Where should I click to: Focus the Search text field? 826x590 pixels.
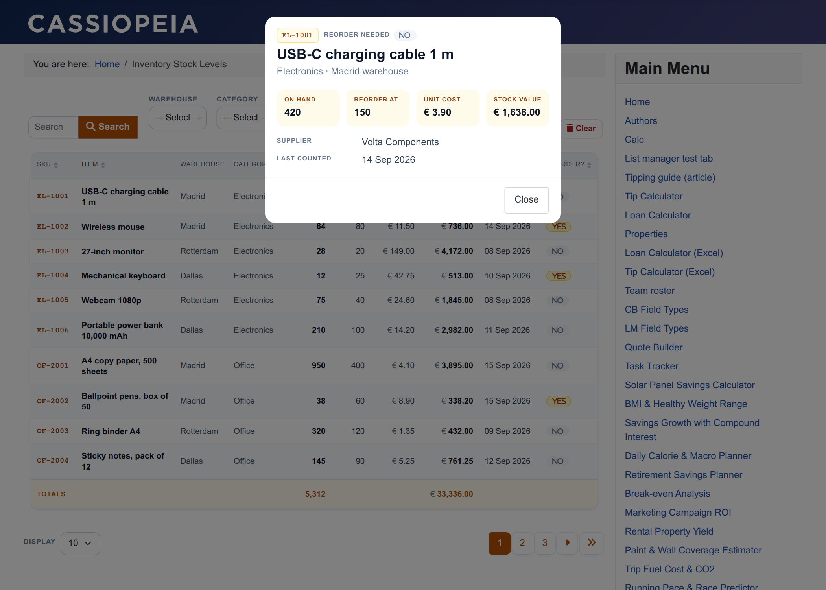pyautogui.click(x=53, y=127)
